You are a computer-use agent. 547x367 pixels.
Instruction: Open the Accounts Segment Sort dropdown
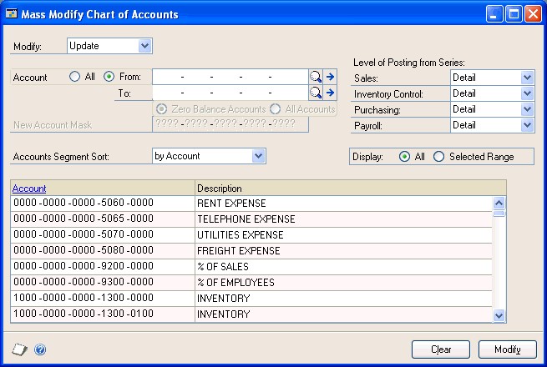[x=259, y=156]
